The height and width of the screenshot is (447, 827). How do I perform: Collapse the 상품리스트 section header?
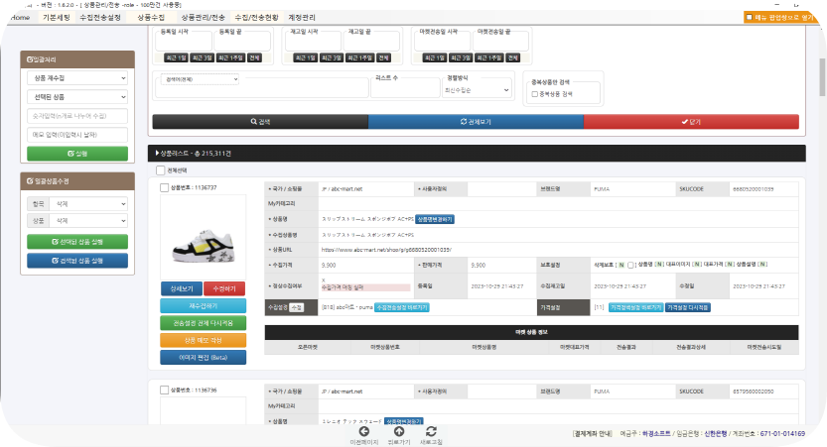(x=157, y=154)
